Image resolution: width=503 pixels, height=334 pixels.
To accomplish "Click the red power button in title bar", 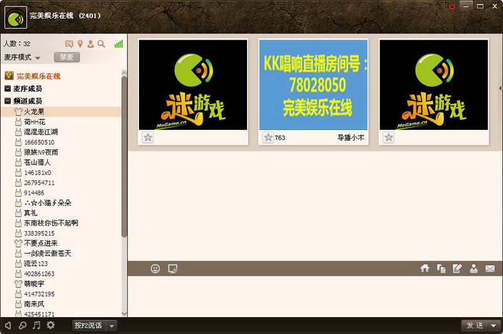I will tap(452, 6).
